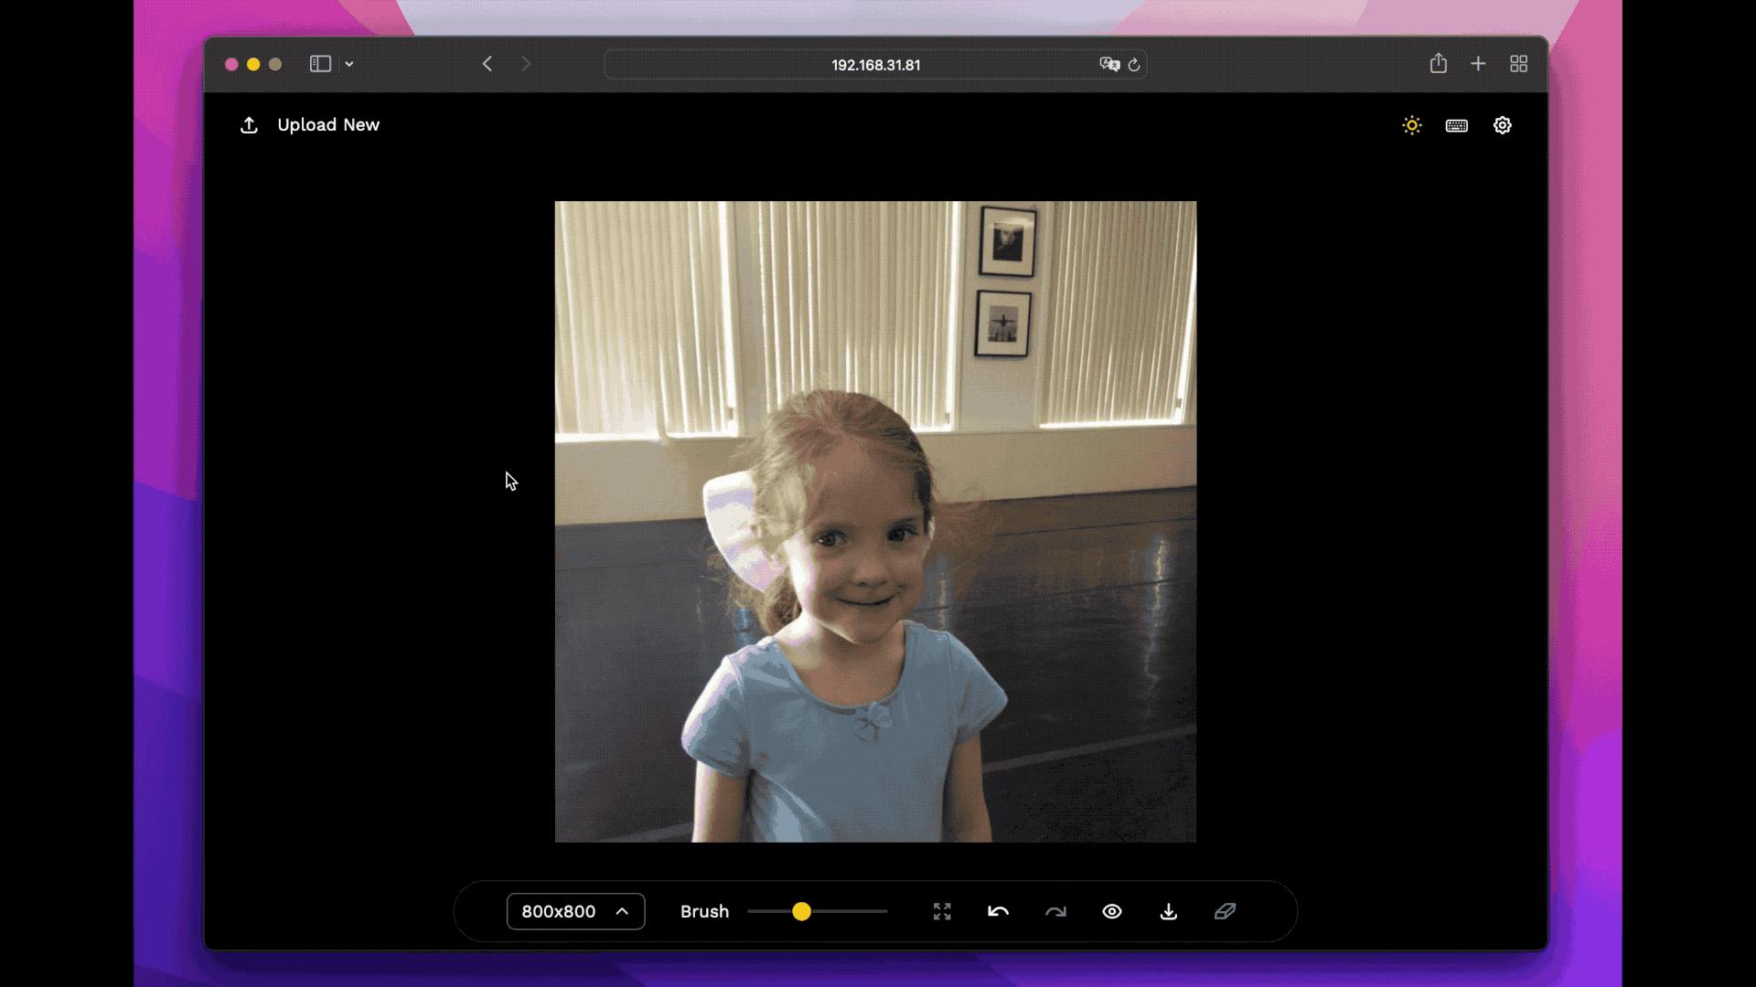Image resolution: width=1756 pixels, height=987 pixels.
Task: Open the Safari share menu
Action: click(x=1439, y=64)
